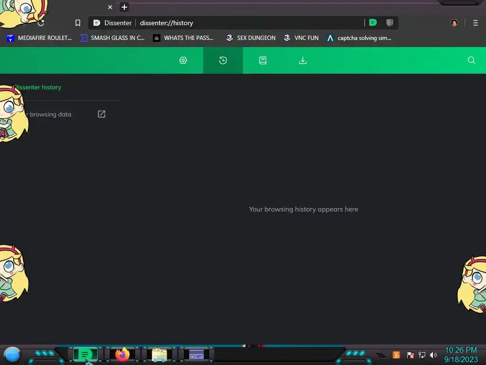Switch to Dissenter in taskbar
486x365 pixels.
point(85,355)
